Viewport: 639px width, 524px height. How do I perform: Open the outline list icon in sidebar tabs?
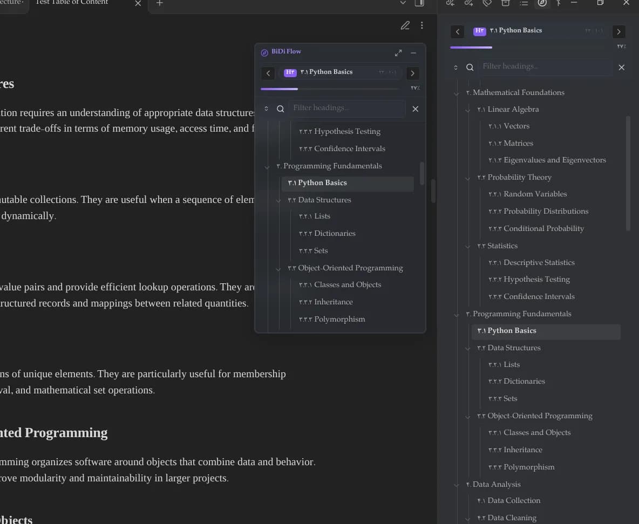click(524, 3)
